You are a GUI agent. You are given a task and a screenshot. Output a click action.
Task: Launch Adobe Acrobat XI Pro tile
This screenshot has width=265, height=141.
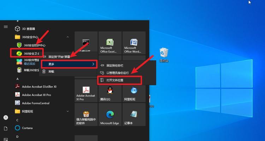86,91
